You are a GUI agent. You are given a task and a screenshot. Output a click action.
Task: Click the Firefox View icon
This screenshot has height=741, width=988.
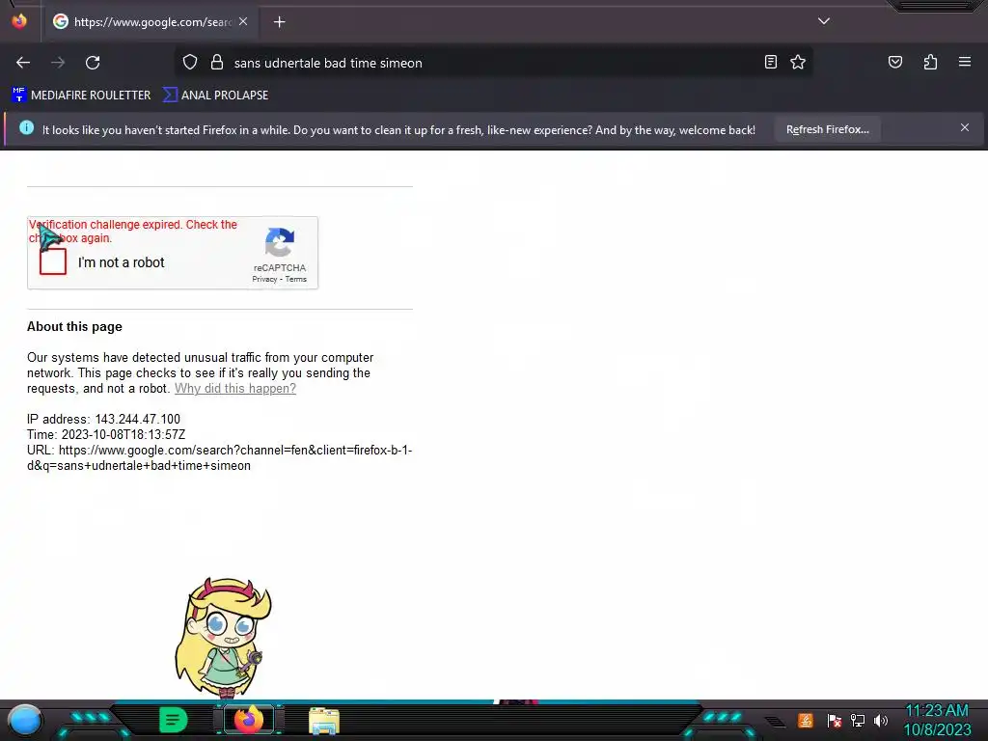click(19, 21)
